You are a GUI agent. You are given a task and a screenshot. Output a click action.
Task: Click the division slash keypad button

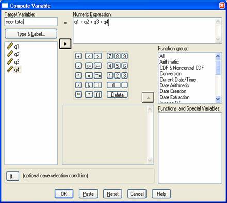tap(78, 85)
